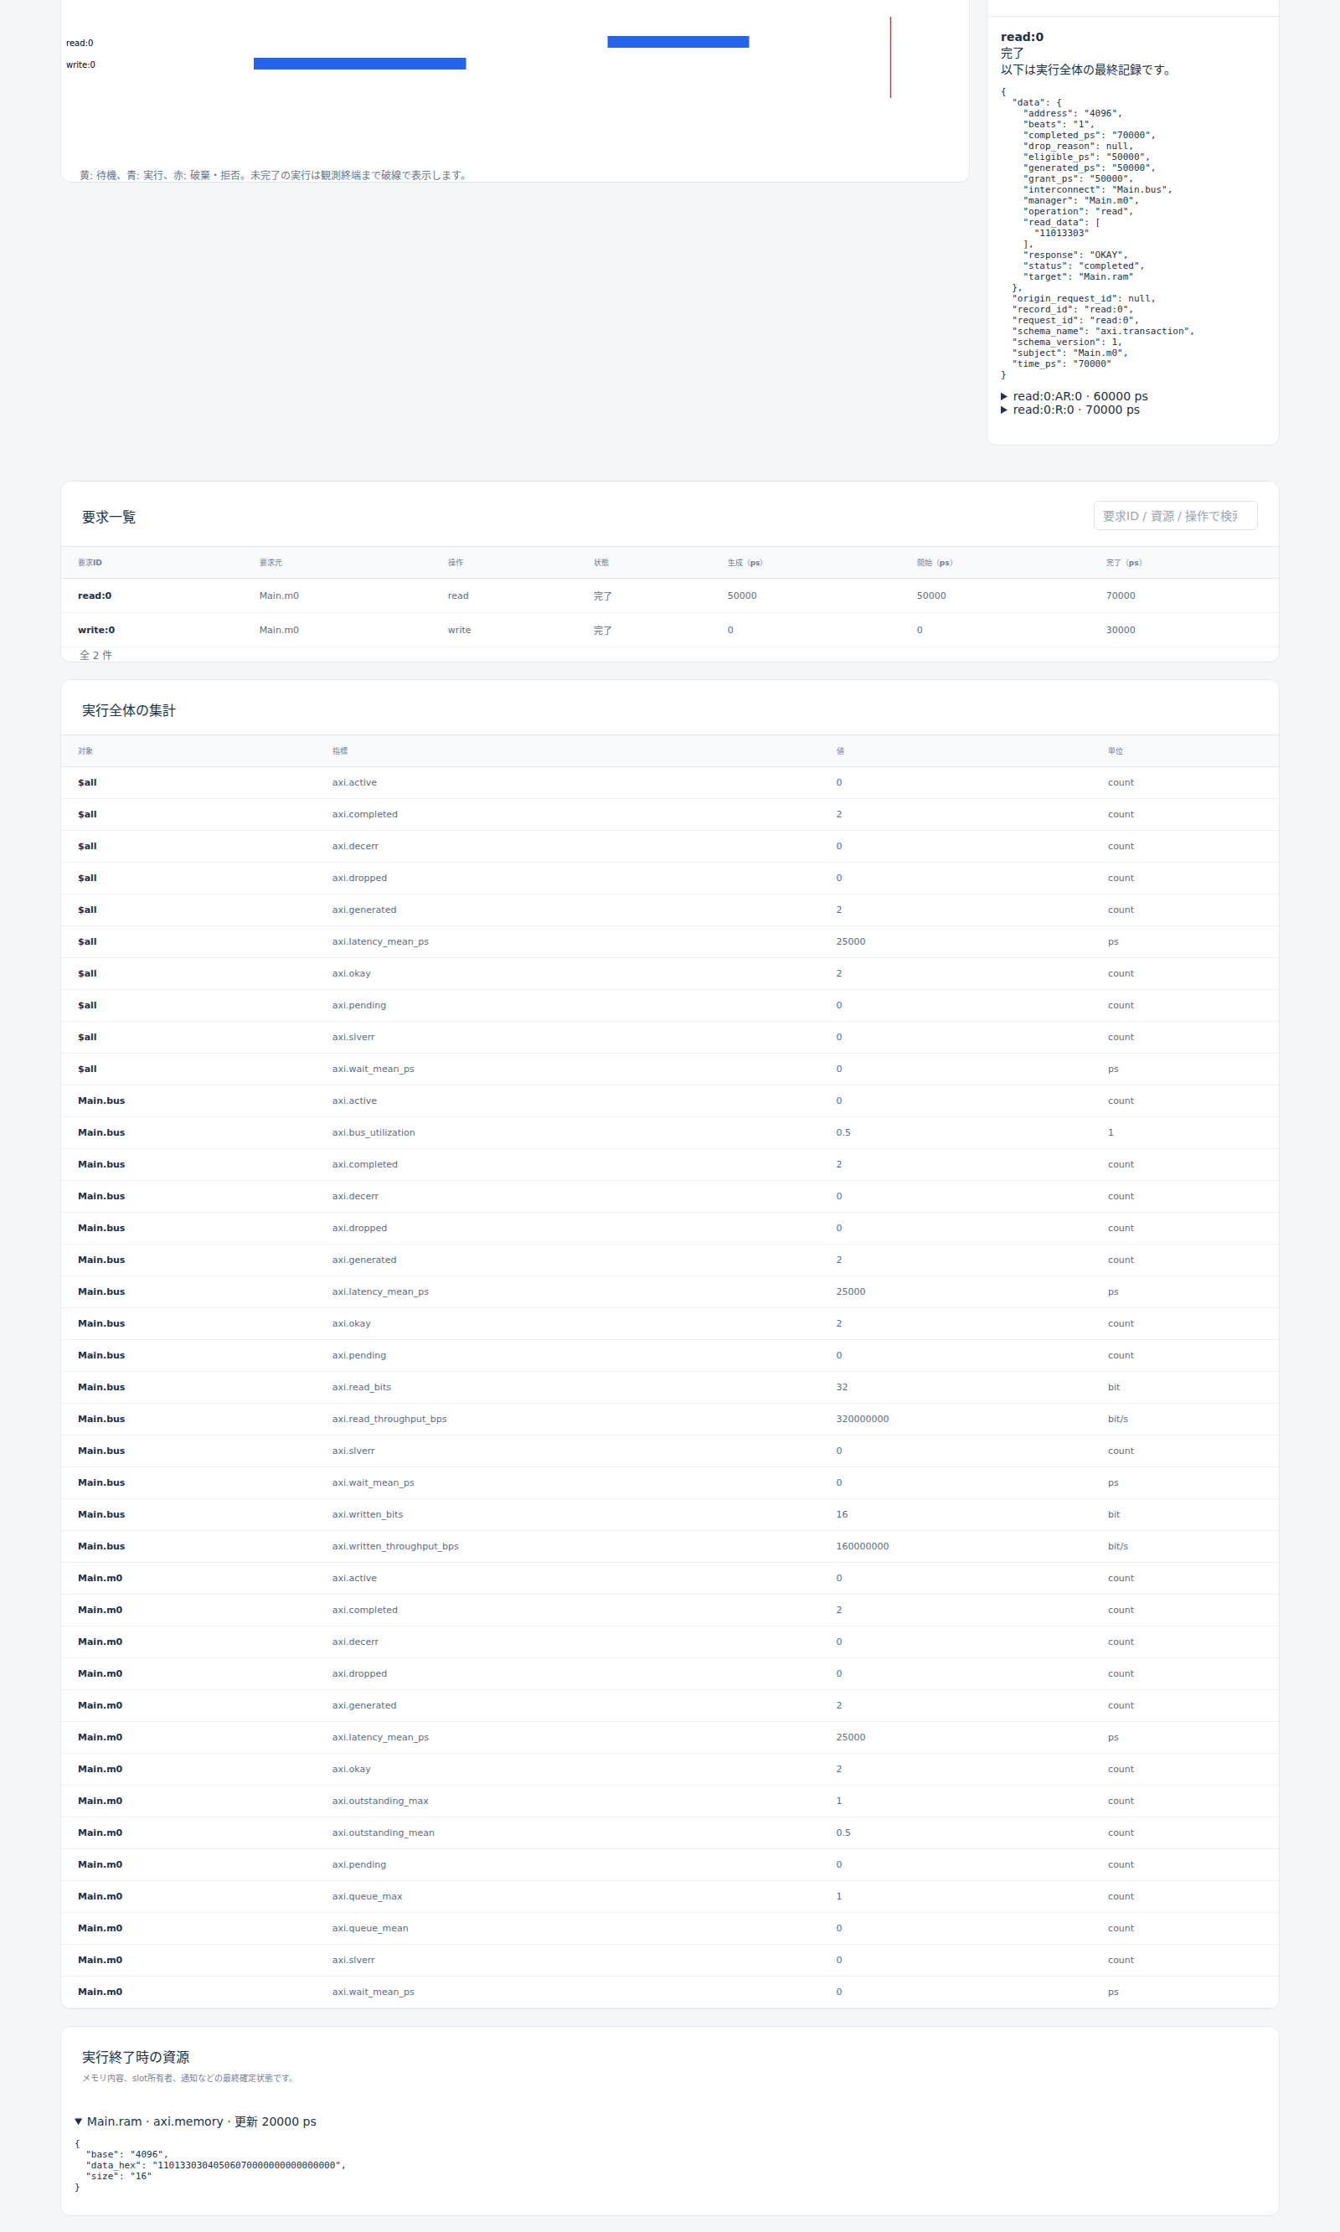Viewport: 1340px width, 2232px height.
Task: Select the blue read:0 timeline bar
Action: pyautogui.click(x=678, y=42)
